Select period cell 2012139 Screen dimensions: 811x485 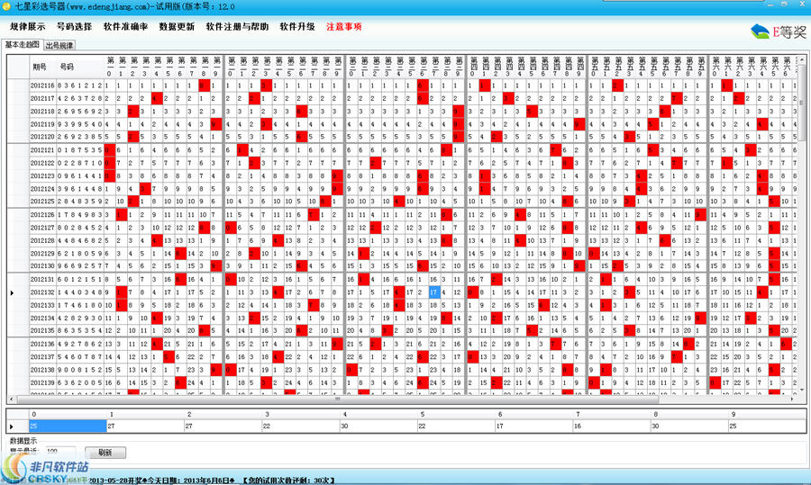42,382
